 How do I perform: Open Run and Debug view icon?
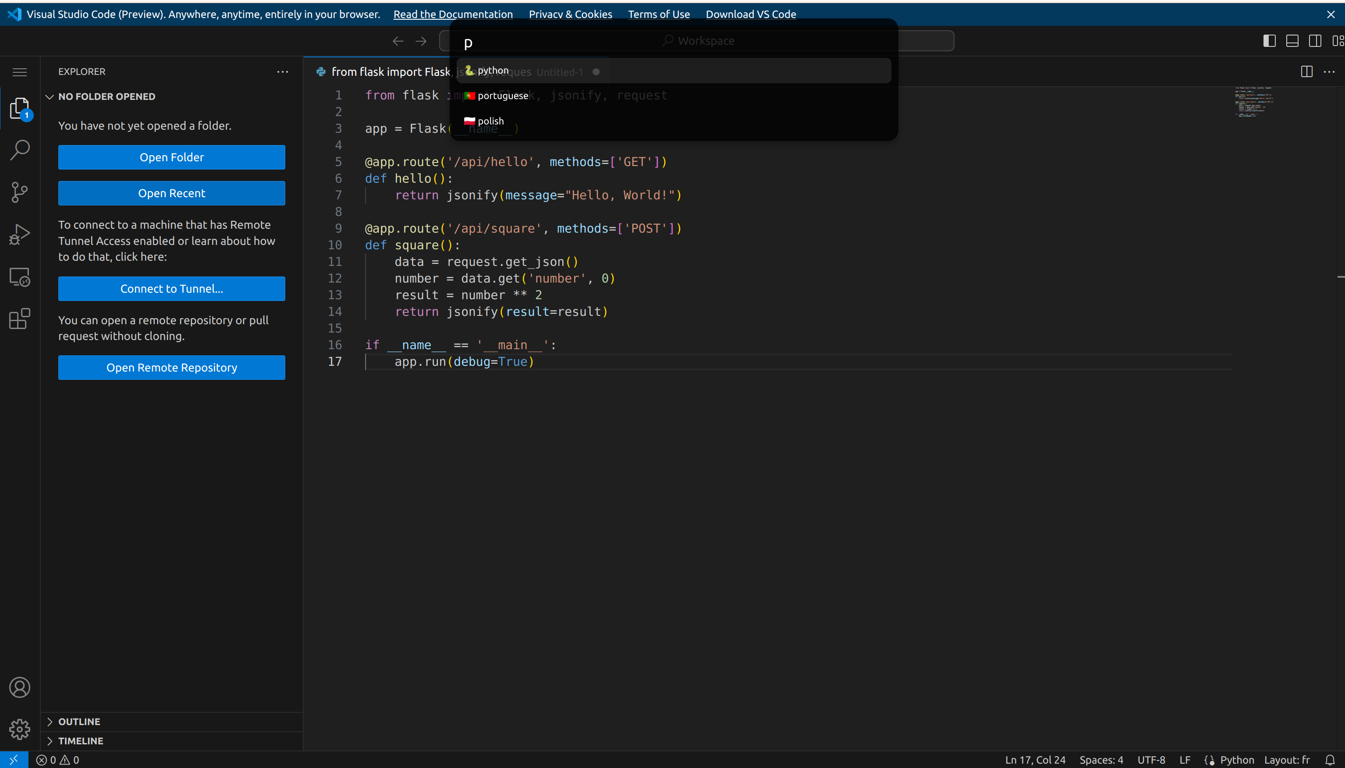[20, 234]
